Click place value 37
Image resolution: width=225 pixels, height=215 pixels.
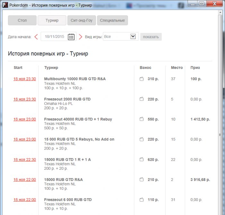coord(173,79)
